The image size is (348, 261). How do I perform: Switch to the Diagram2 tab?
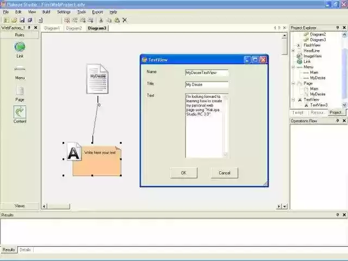point(74,28)
